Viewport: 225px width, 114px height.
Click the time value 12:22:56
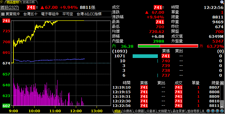pos(214,7)
